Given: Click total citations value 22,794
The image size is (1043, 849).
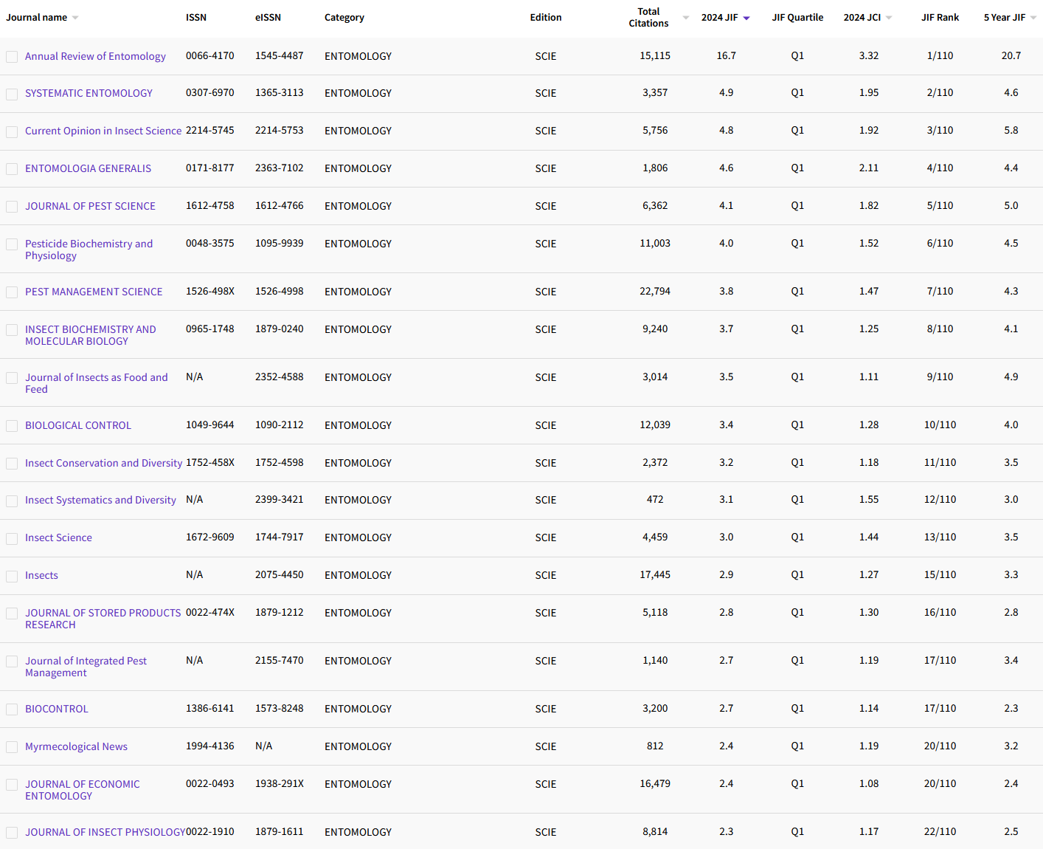Looking at the screenshot, I should [x=655, y=291].
